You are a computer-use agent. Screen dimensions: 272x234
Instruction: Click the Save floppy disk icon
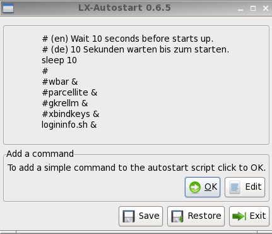(x=129, y=216)
